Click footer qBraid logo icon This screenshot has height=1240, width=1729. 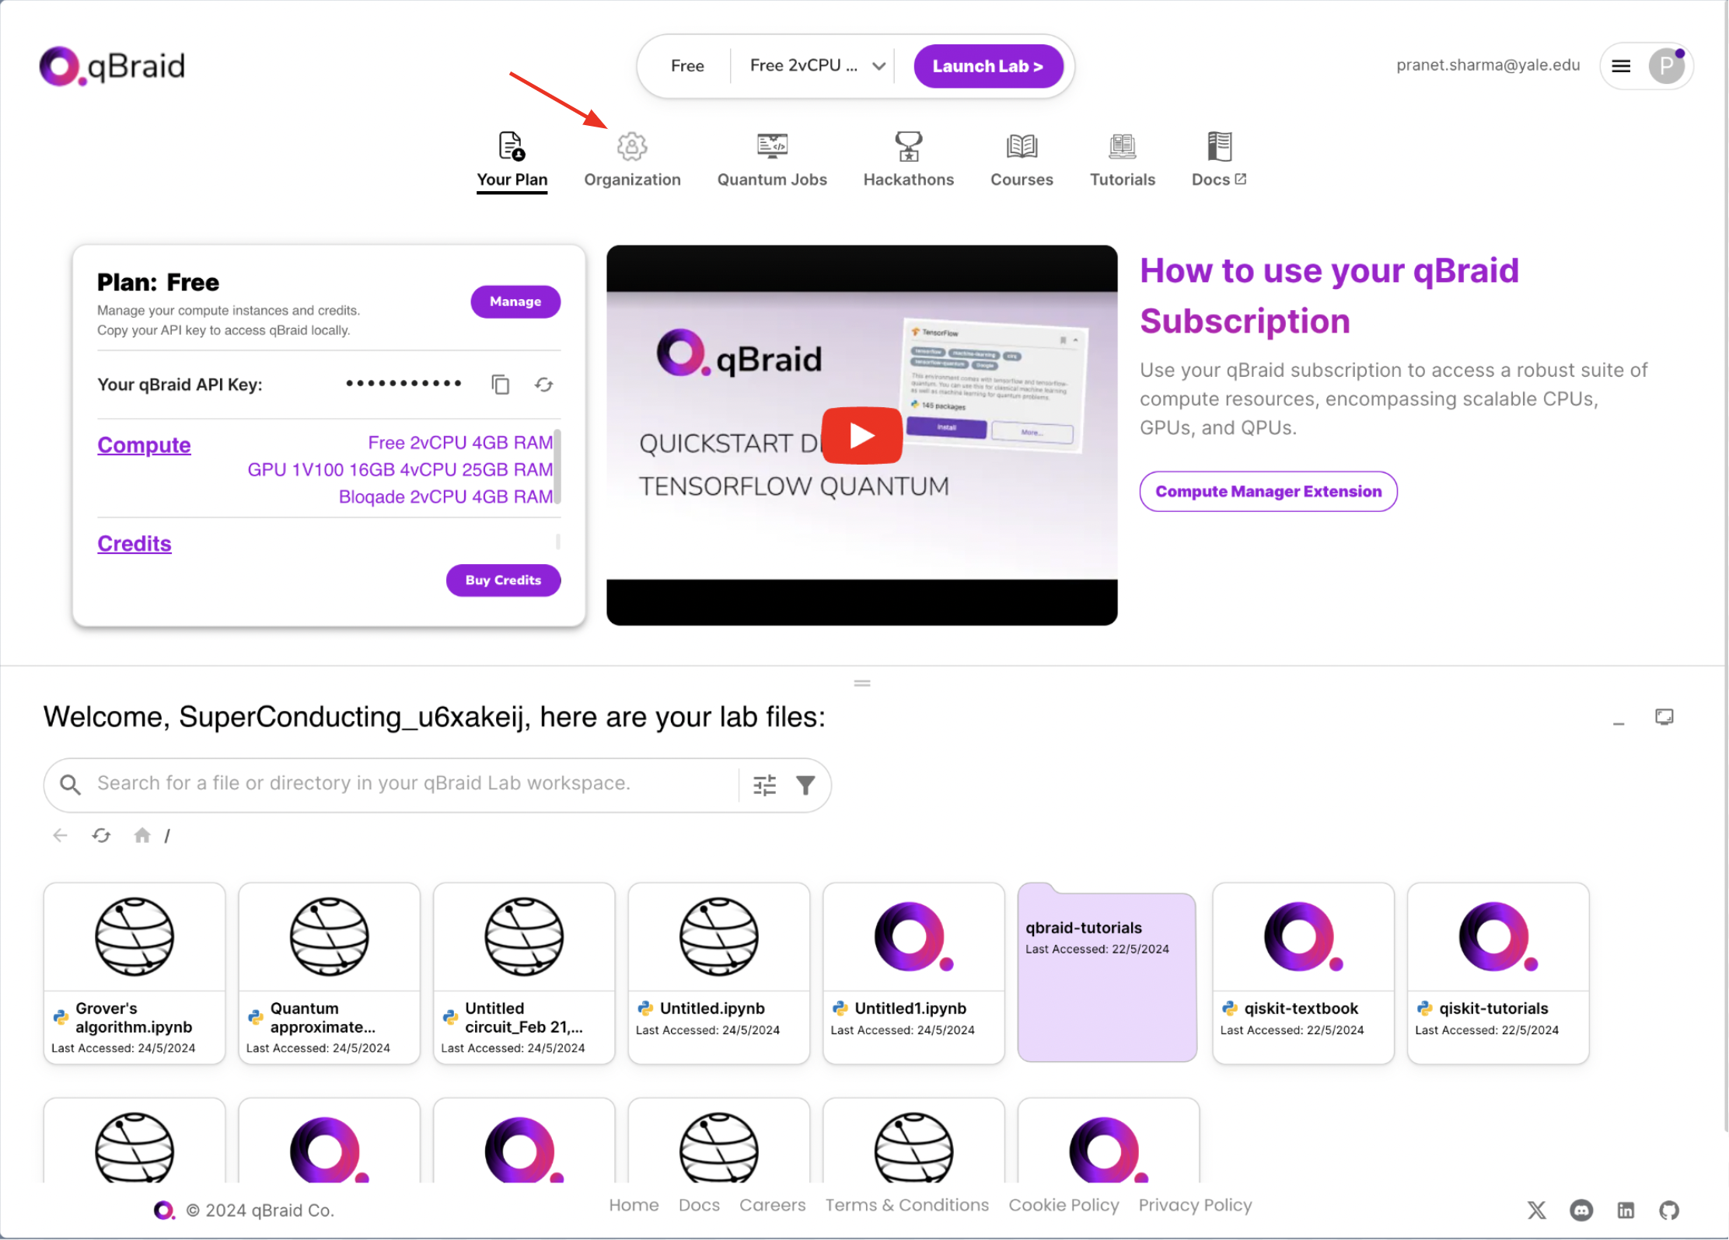(164, 1210)
